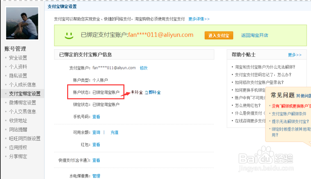This screenshot has width=311, height=179.
Task: Click 修改 next to Alipay account
Action: (144, 68)
